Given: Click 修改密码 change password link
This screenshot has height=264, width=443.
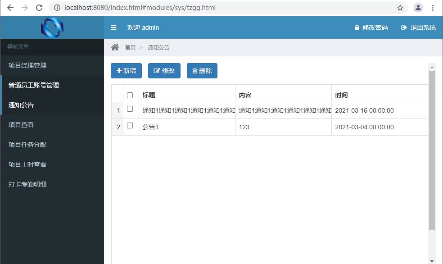Looking at the screenshot, I should [x=371, y=27].
